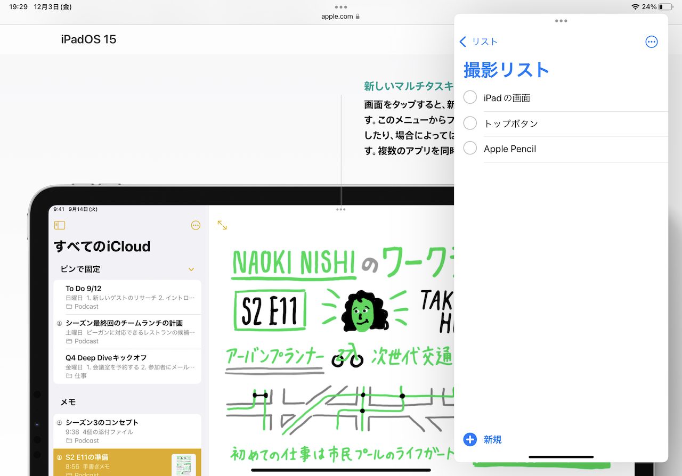Tap the date 12月3日(金) in status bar

pos(52,7)
